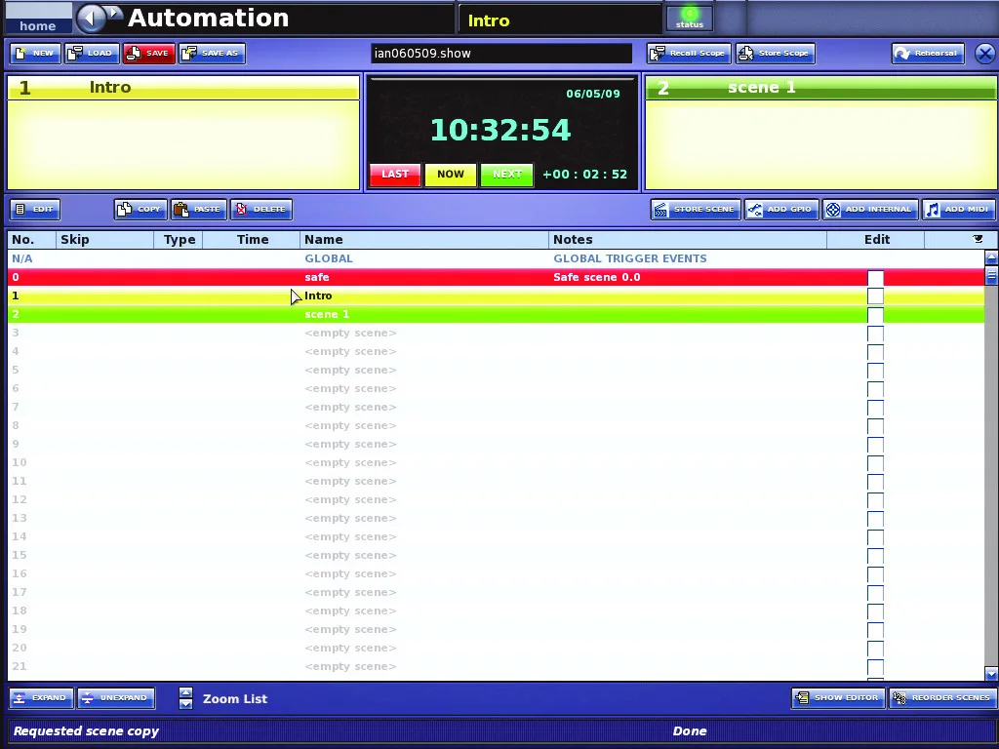Trigger the LAST scene button
This screenshot has width=999, height=749.
395,175
